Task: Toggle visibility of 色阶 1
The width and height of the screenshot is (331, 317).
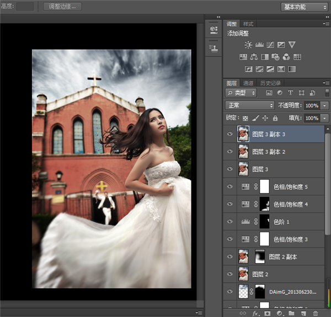Action: [x=230, y=222]
